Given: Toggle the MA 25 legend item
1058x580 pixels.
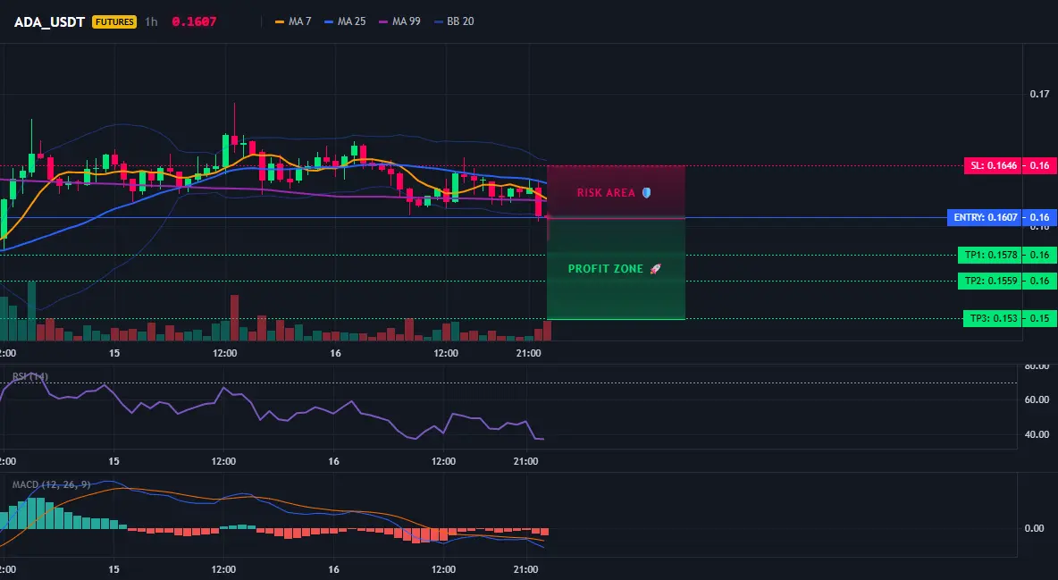Looking at the screenshot, I should [x=346, y=21].
